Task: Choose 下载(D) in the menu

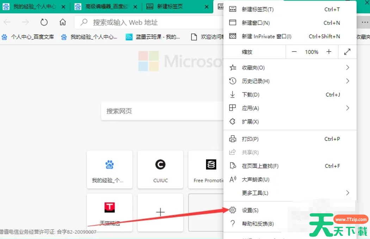Action: point(251,95)
